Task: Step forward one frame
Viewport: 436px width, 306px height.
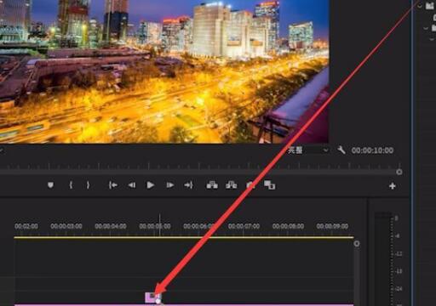Action: click(169, 185)
